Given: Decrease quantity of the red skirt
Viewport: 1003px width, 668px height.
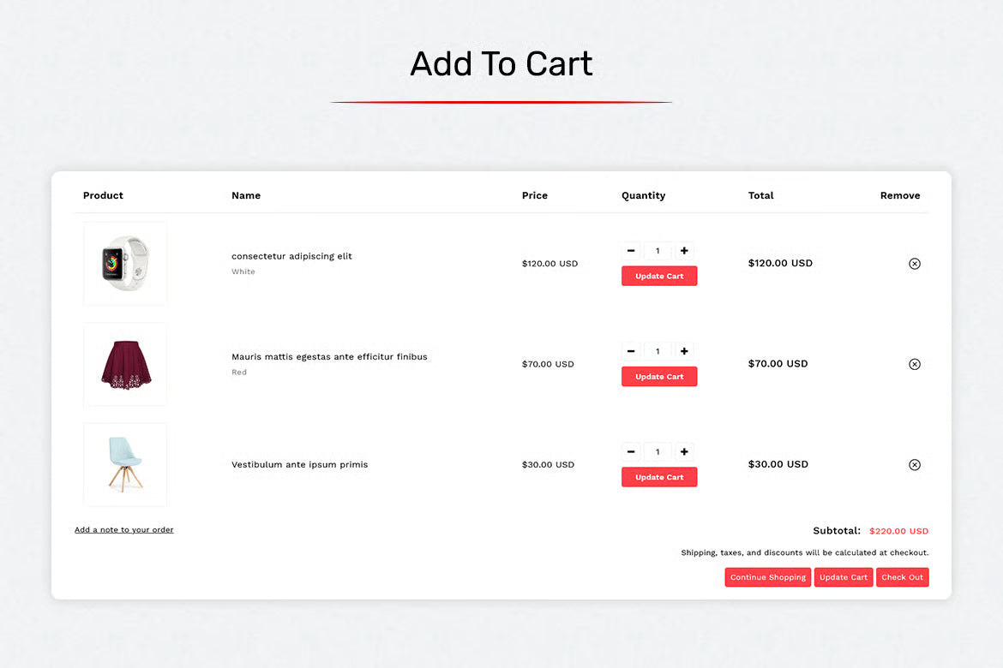Looking at the screenshot, I should click(631, 350).
